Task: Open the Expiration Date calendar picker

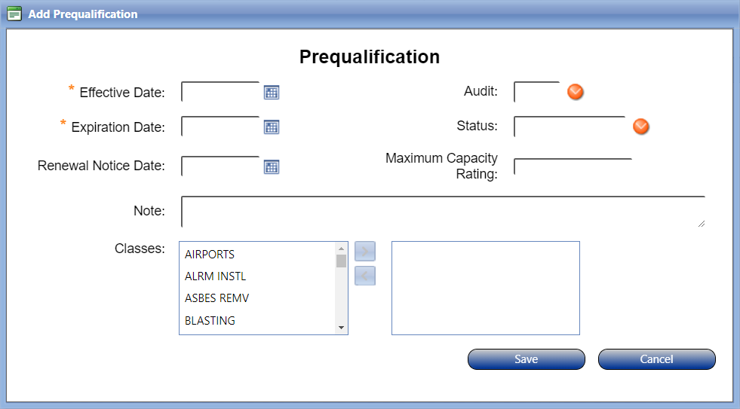Action: pyautogui.click(x=272, y=127)
